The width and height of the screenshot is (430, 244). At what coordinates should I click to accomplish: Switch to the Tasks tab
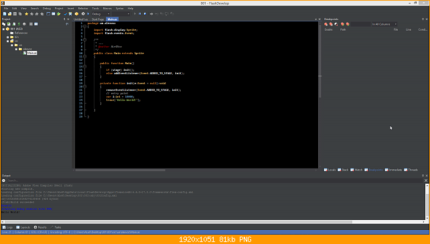pyautogui.click(x=56, y=227)
